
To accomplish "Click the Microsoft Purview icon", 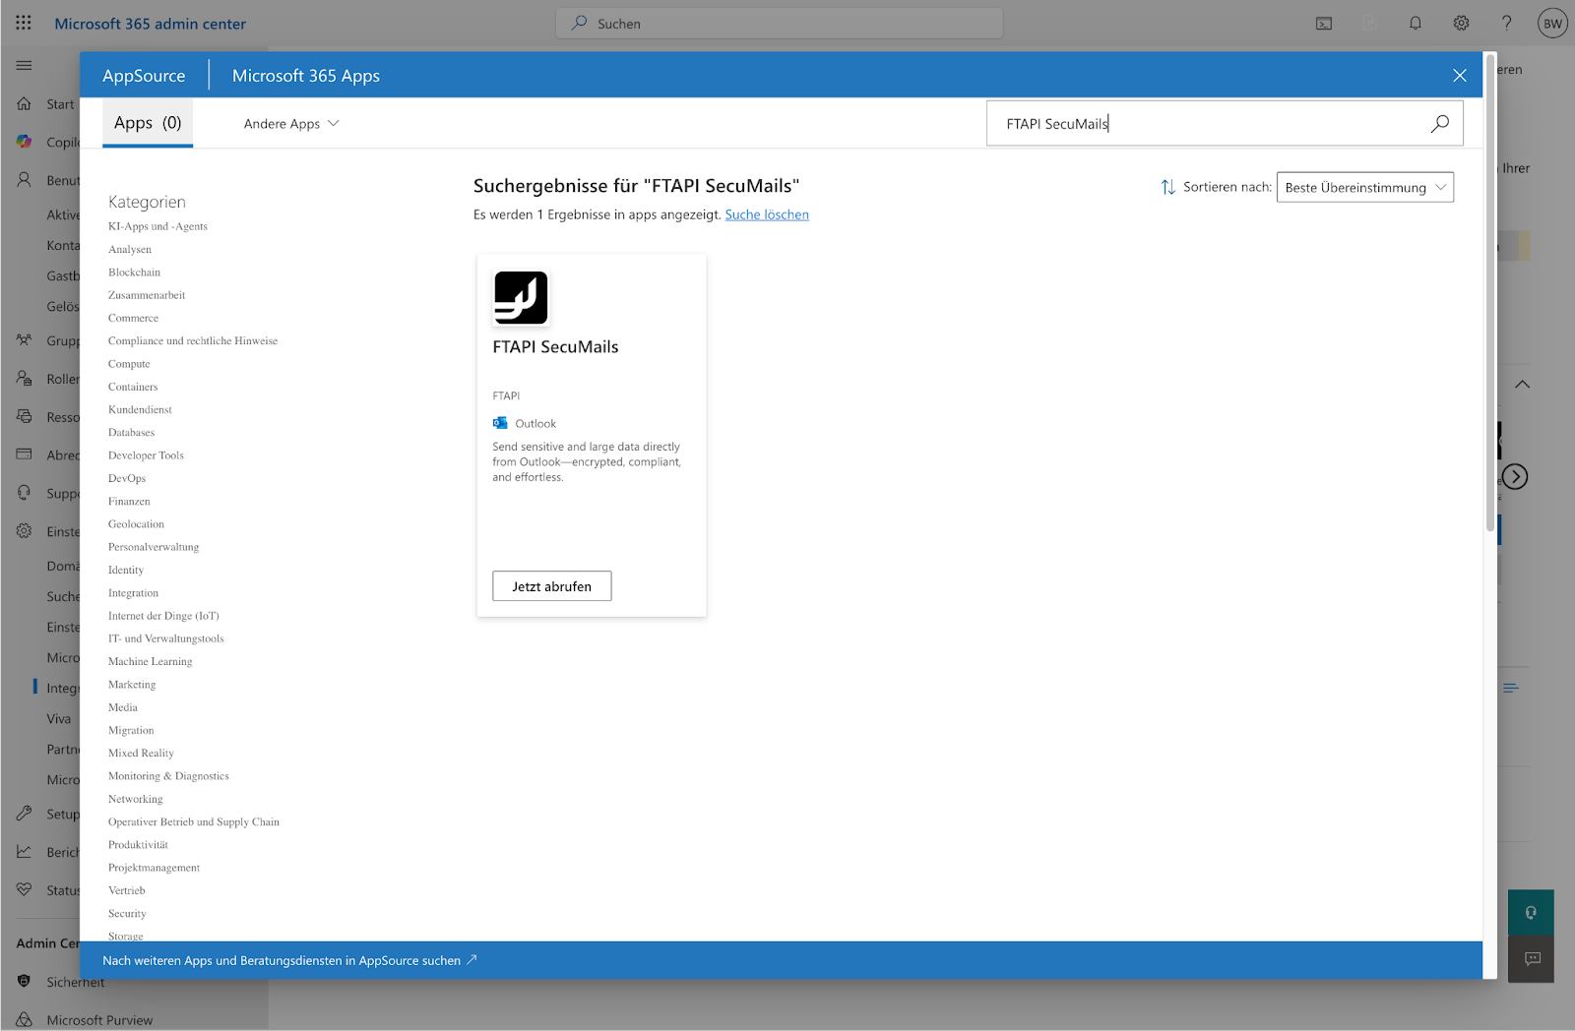I will (24, 1020).
